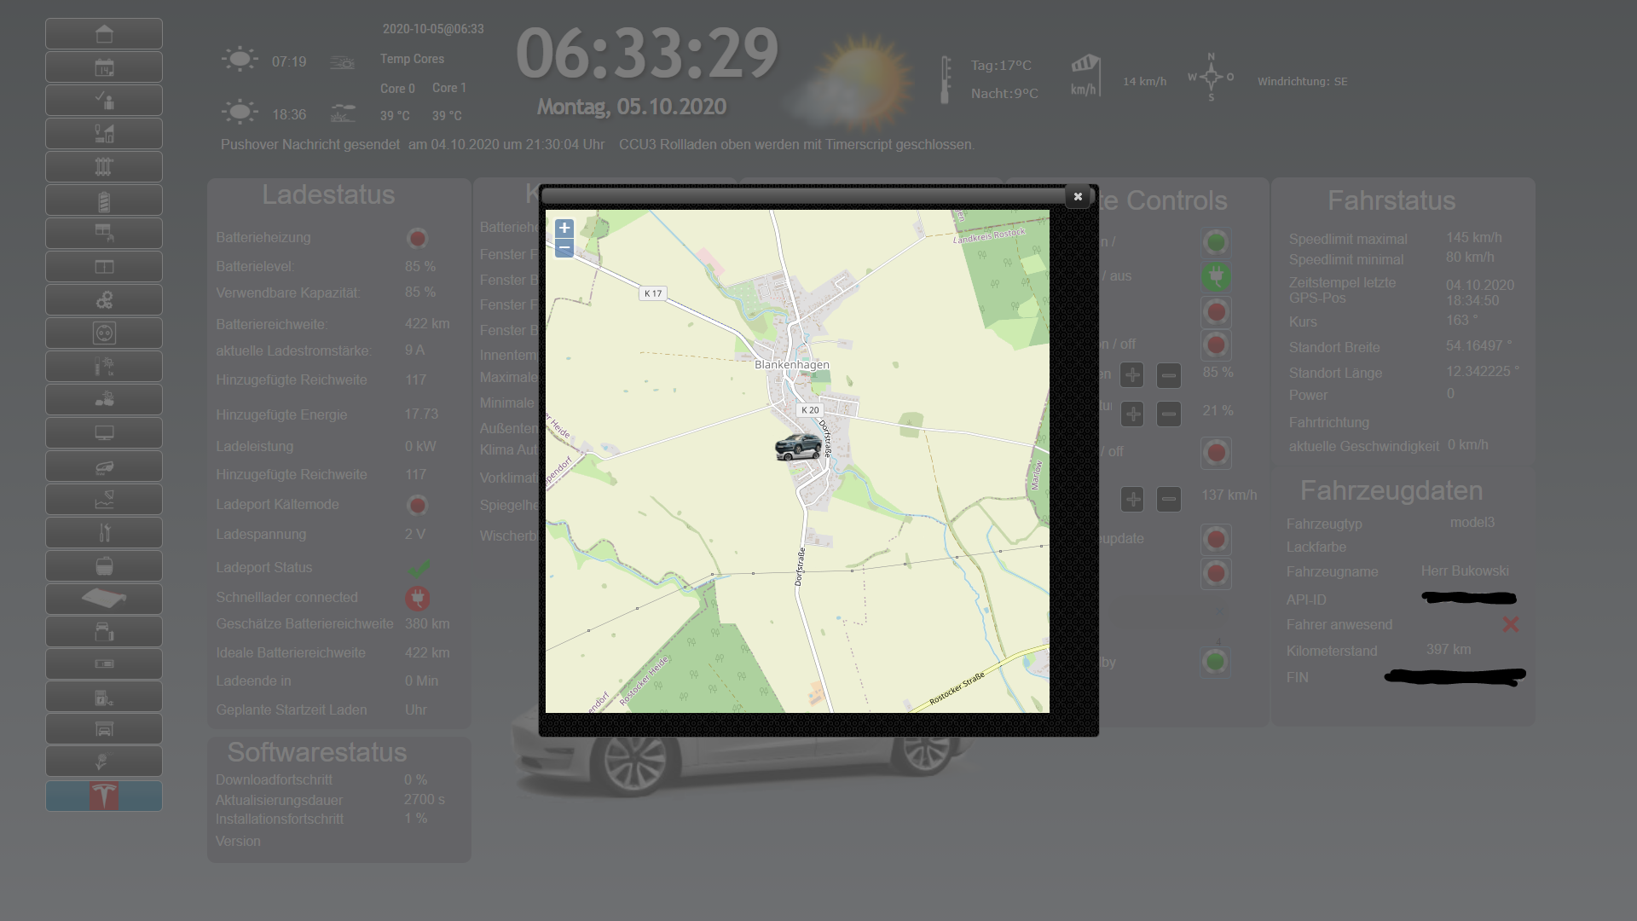Click the wind direction compass icon
This screenshot has width=1637, height=921.
pyautogui.click(x=1211, y=78)
